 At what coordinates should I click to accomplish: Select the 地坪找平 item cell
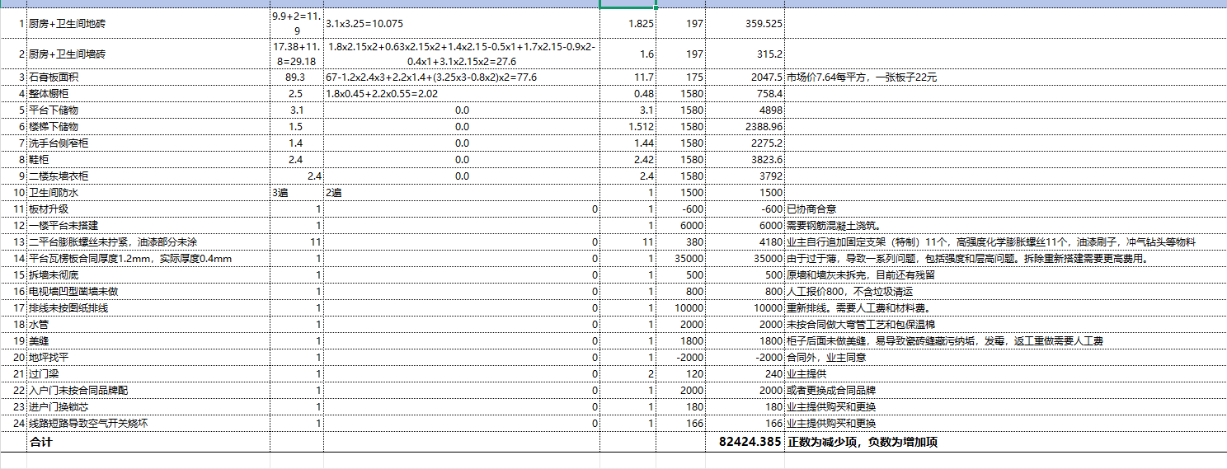45,358
